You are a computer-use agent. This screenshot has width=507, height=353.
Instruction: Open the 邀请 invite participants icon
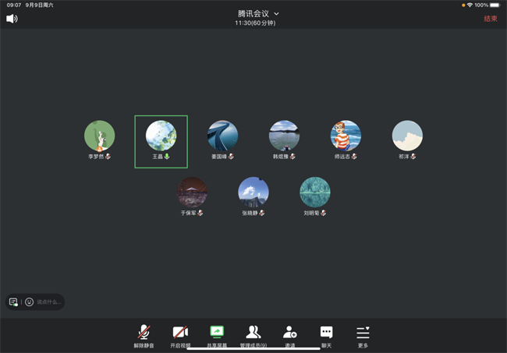[x=290, y=336]
